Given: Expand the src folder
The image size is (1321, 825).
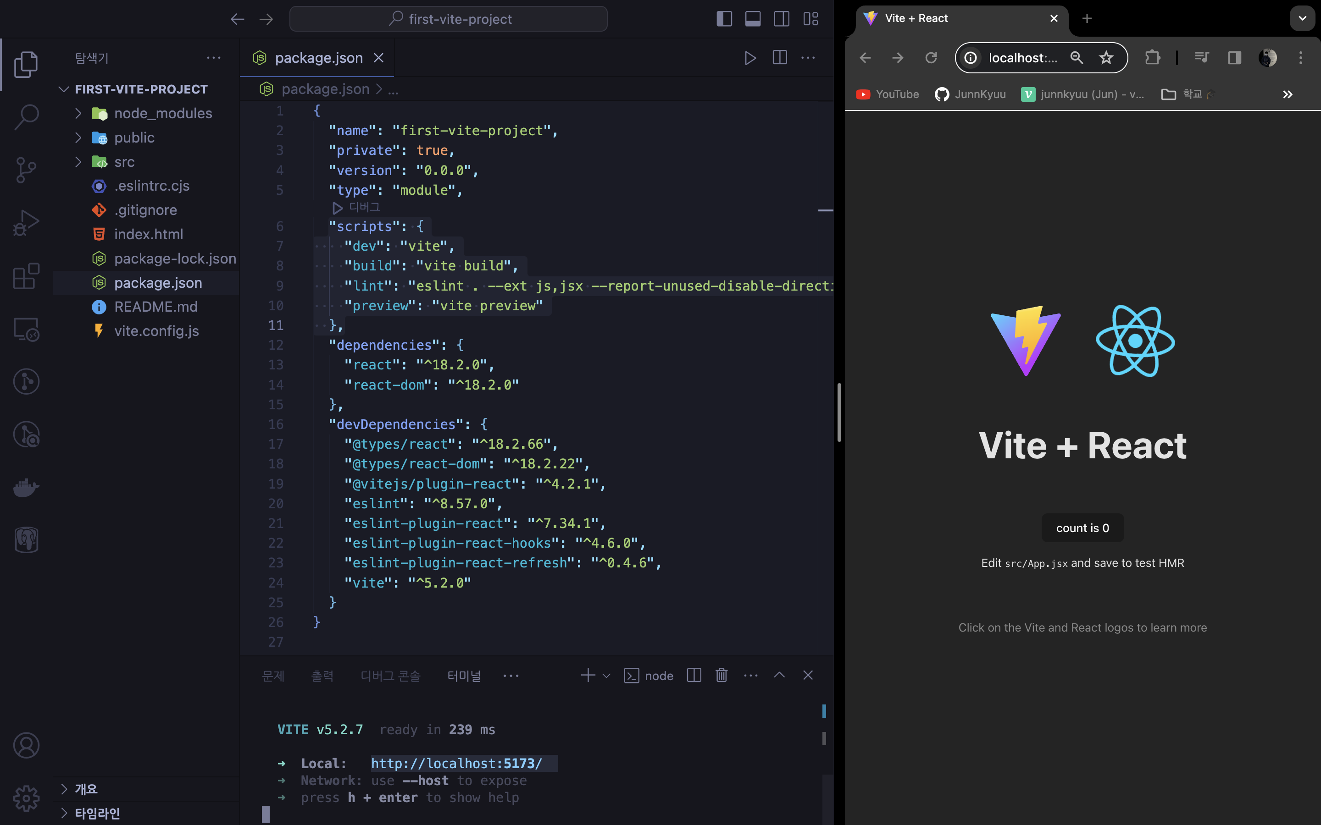Looking at the screenshot, I should pyautogui.click(x=124, y=162).
